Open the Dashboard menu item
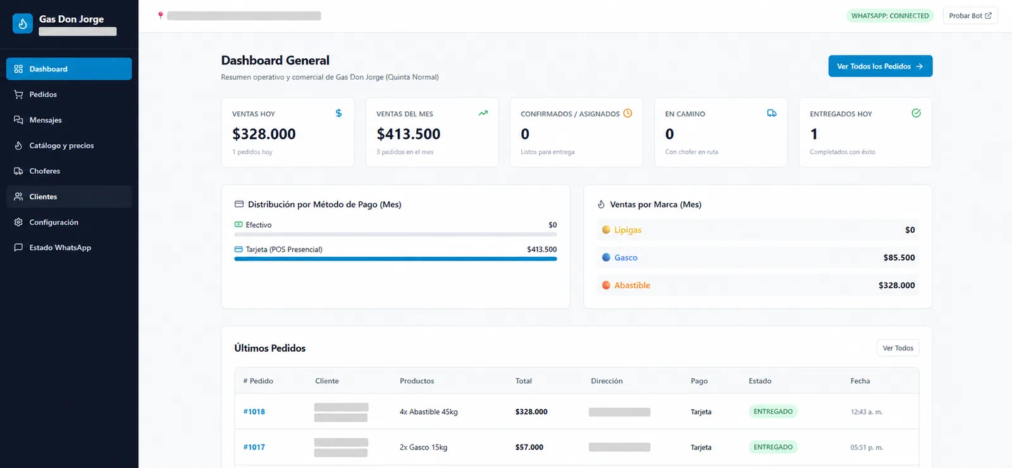The height and width of the screenshot is (468, 1012). click(x=69, y=69)
